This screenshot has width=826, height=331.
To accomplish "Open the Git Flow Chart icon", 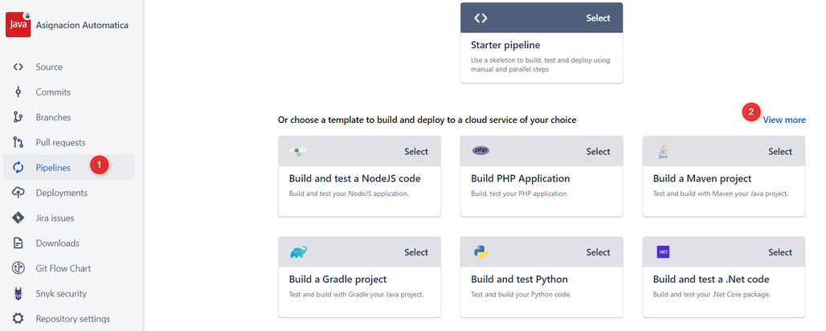I will tap(18, 268).
